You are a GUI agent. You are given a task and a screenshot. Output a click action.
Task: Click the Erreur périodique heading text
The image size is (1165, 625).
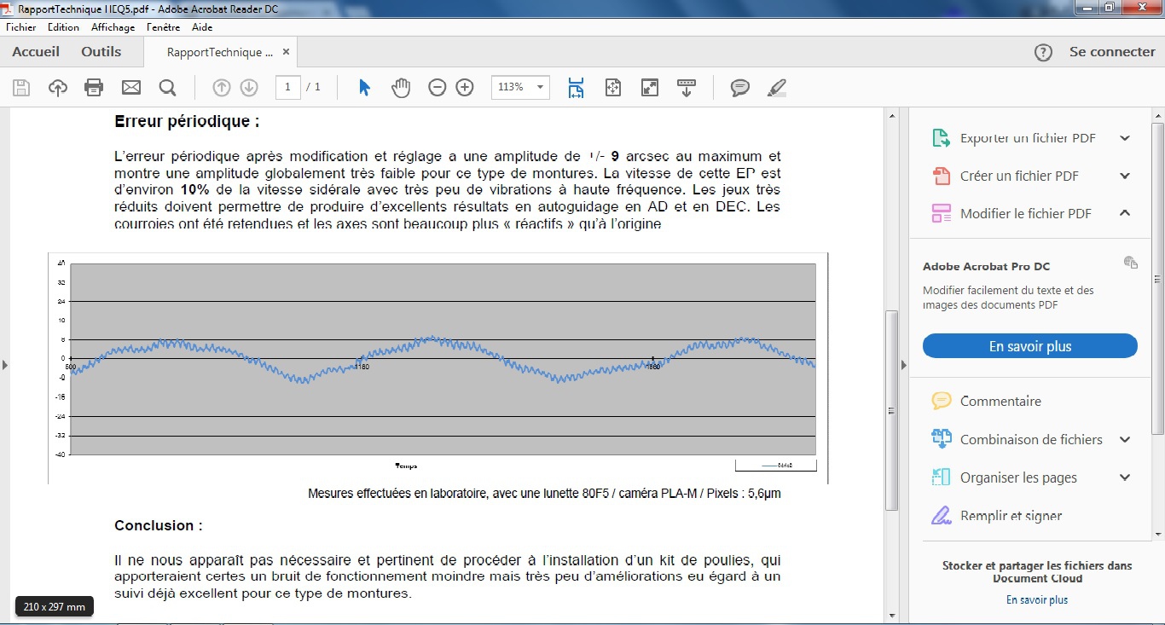coord(187,121)
